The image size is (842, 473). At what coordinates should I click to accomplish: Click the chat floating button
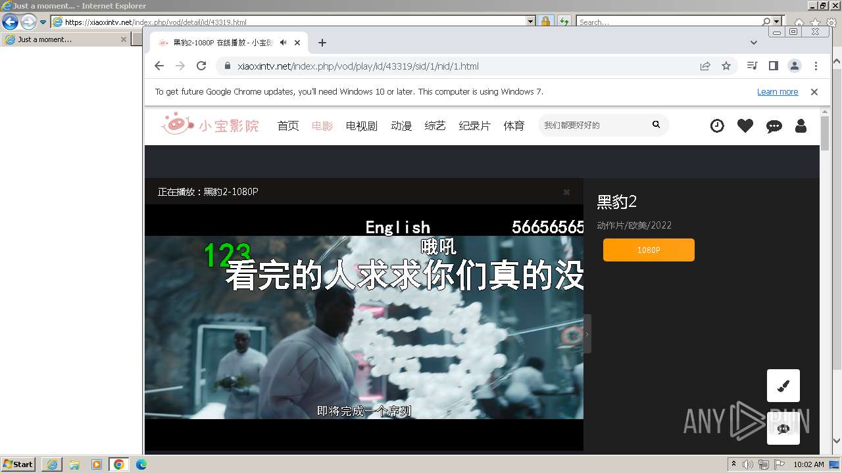tap(783, 428)
